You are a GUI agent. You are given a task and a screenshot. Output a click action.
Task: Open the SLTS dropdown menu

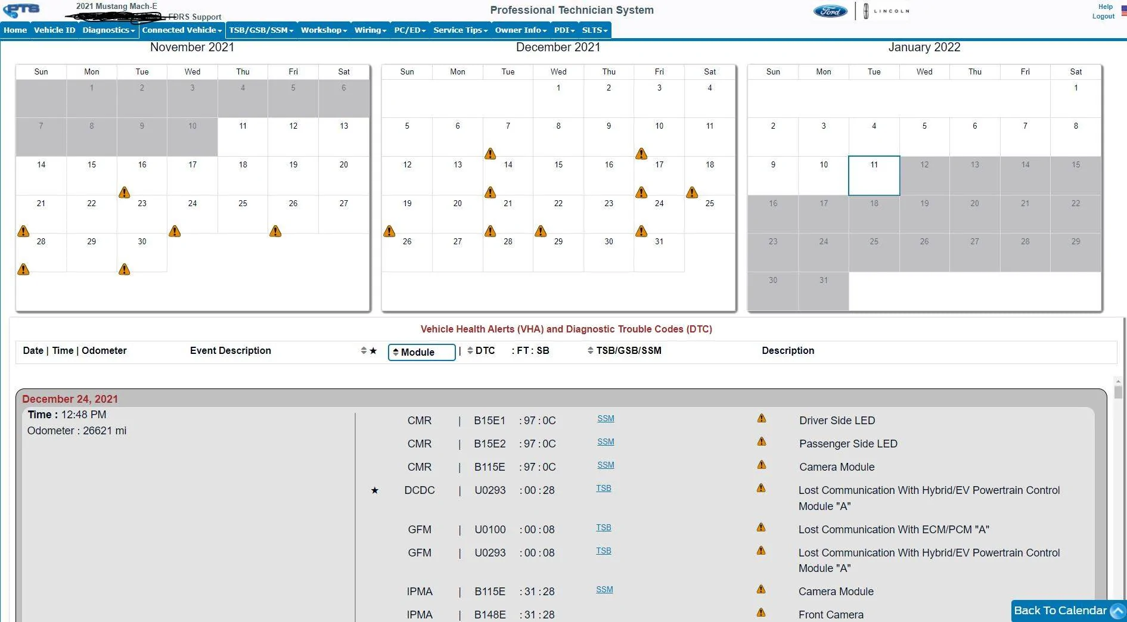pos(595,30)
